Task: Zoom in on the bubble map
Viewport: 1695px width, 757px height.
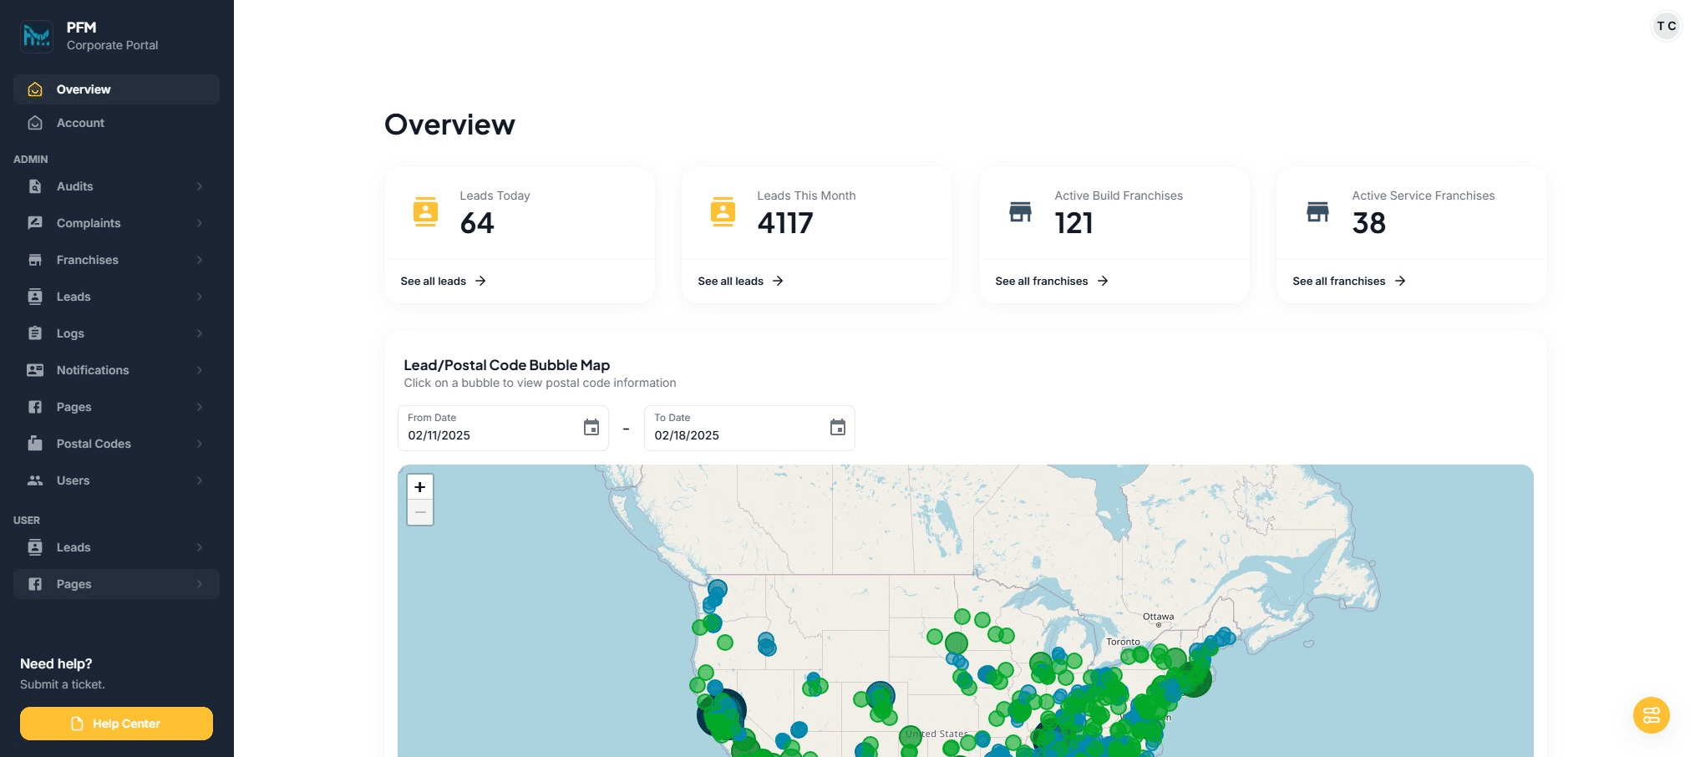Action: point(420,487)
